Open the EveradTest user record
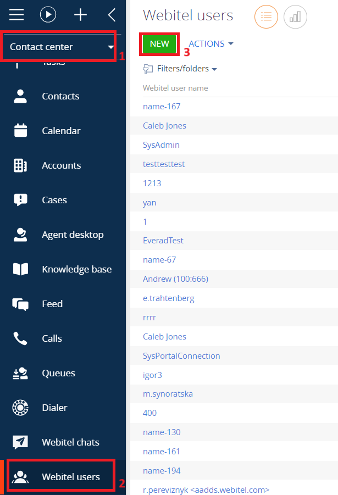The image size is (338, 495). pyautogui.click(x=163, y=241)
